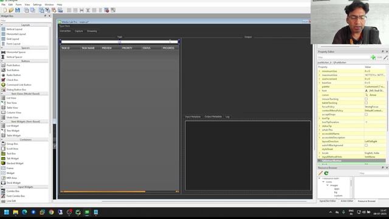Pick the Check Box widget
The width and height of the screenshot is (389, 219).
(12, 80)
